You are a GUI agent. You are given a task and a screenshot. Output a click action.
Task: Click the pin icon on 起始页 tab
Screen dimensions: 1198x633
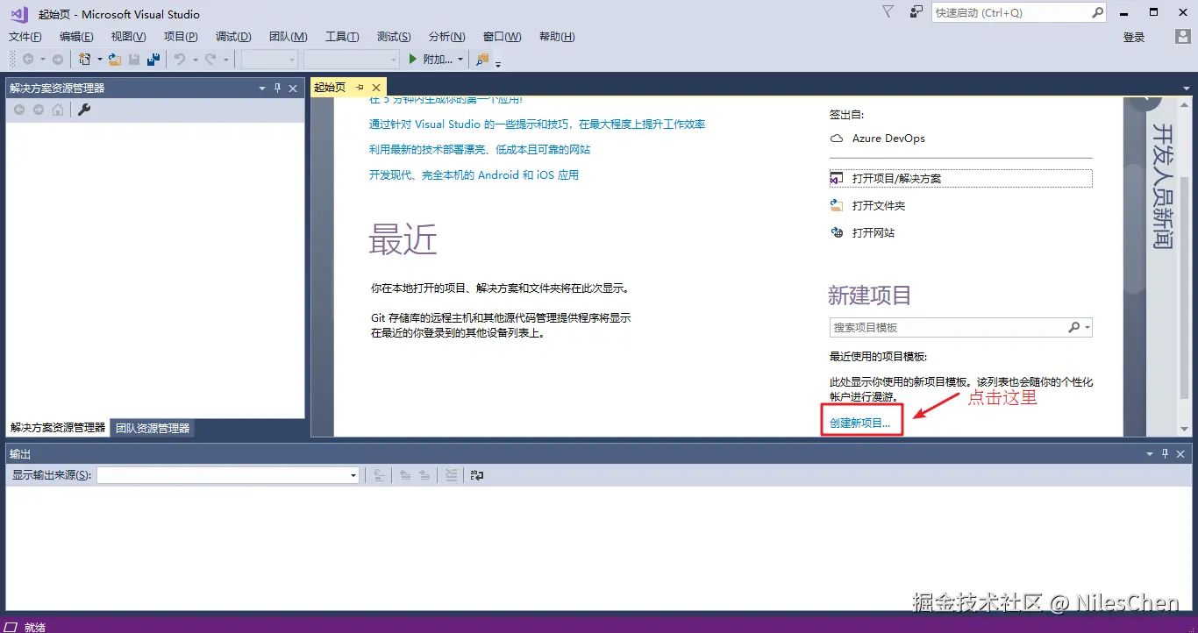[x=360, y=87]
